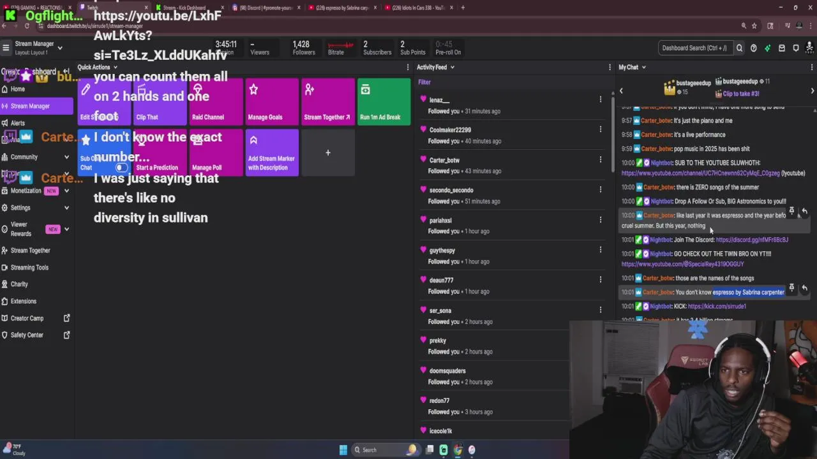This screenshot has width=817, height=459.
Task: Open the Activity Feed Filter
Action: [x=424, y=82]
